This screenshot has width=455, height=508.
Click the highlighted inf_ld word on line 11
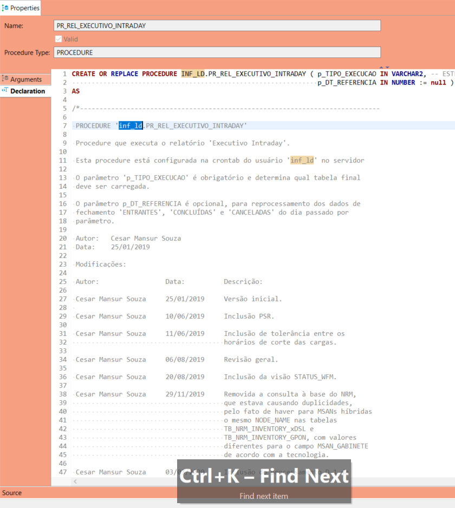click(302, 160)
